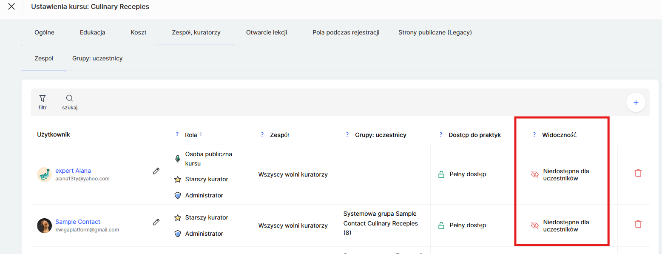Screen dimensions: 662x254
Task: Open Wszyscy wolni kuratorzy for Sample Contact
Action: [x=293, y=225]
